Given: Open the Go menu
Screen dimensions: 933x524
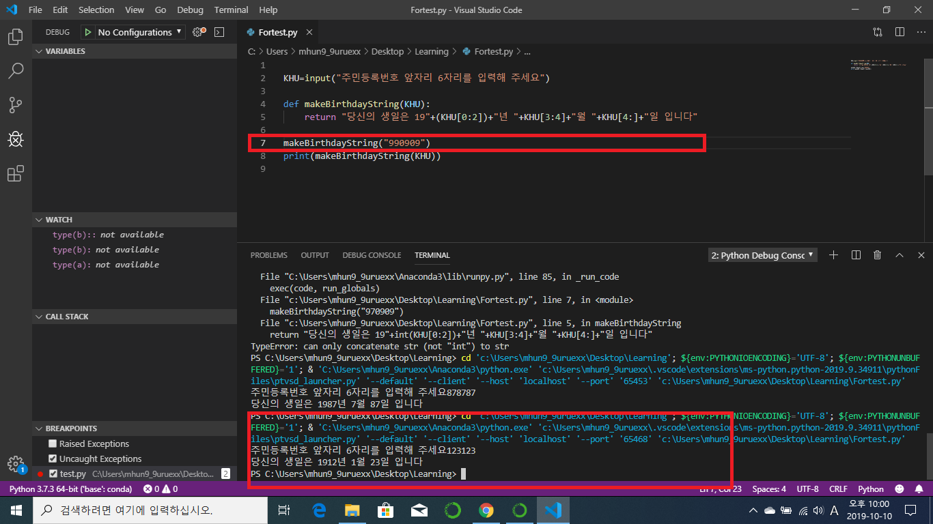Looking at the screenshot, I should [161, 10].
